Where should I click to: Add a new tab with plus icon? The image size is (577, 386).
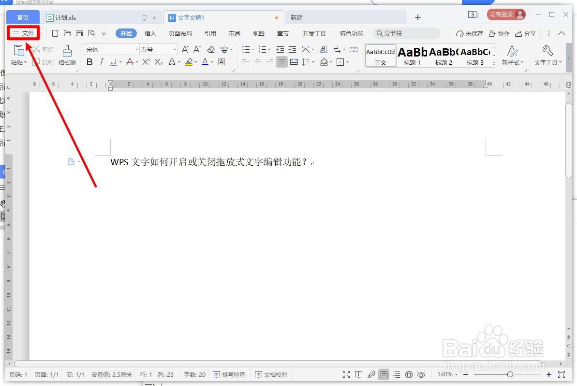coord(418,17)
